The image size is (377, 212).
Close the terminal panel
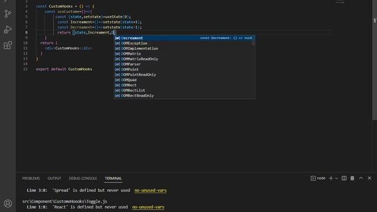(369, 178)
